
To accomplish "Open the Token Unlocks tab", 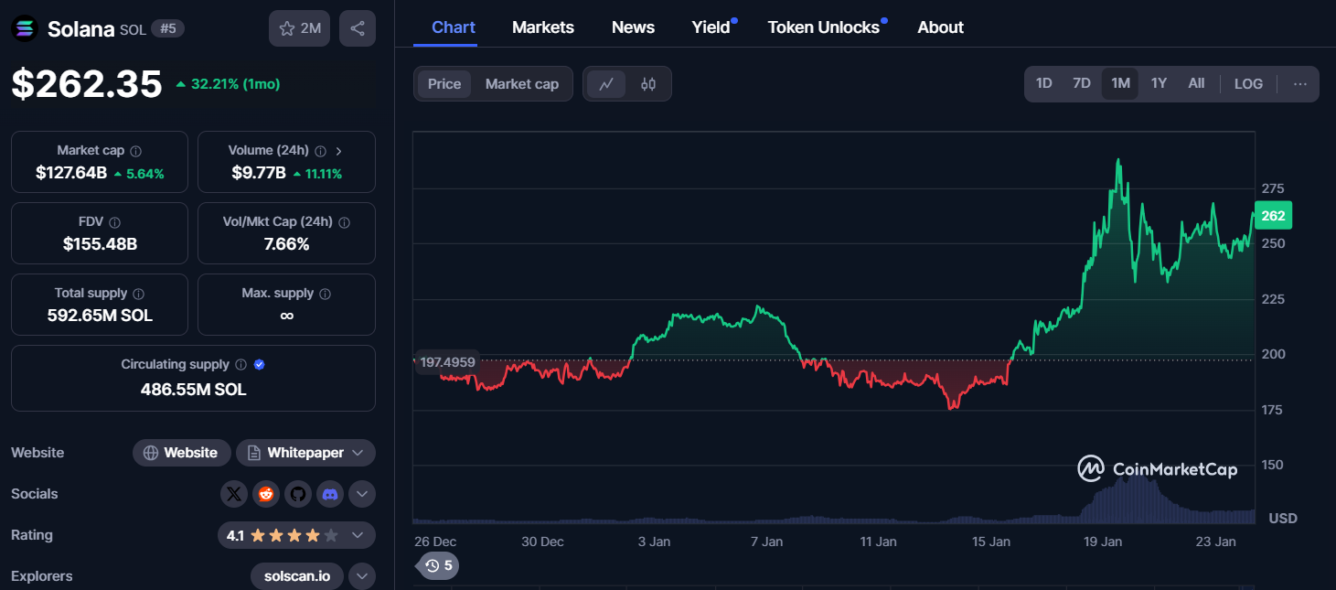I will pos(824,27).
